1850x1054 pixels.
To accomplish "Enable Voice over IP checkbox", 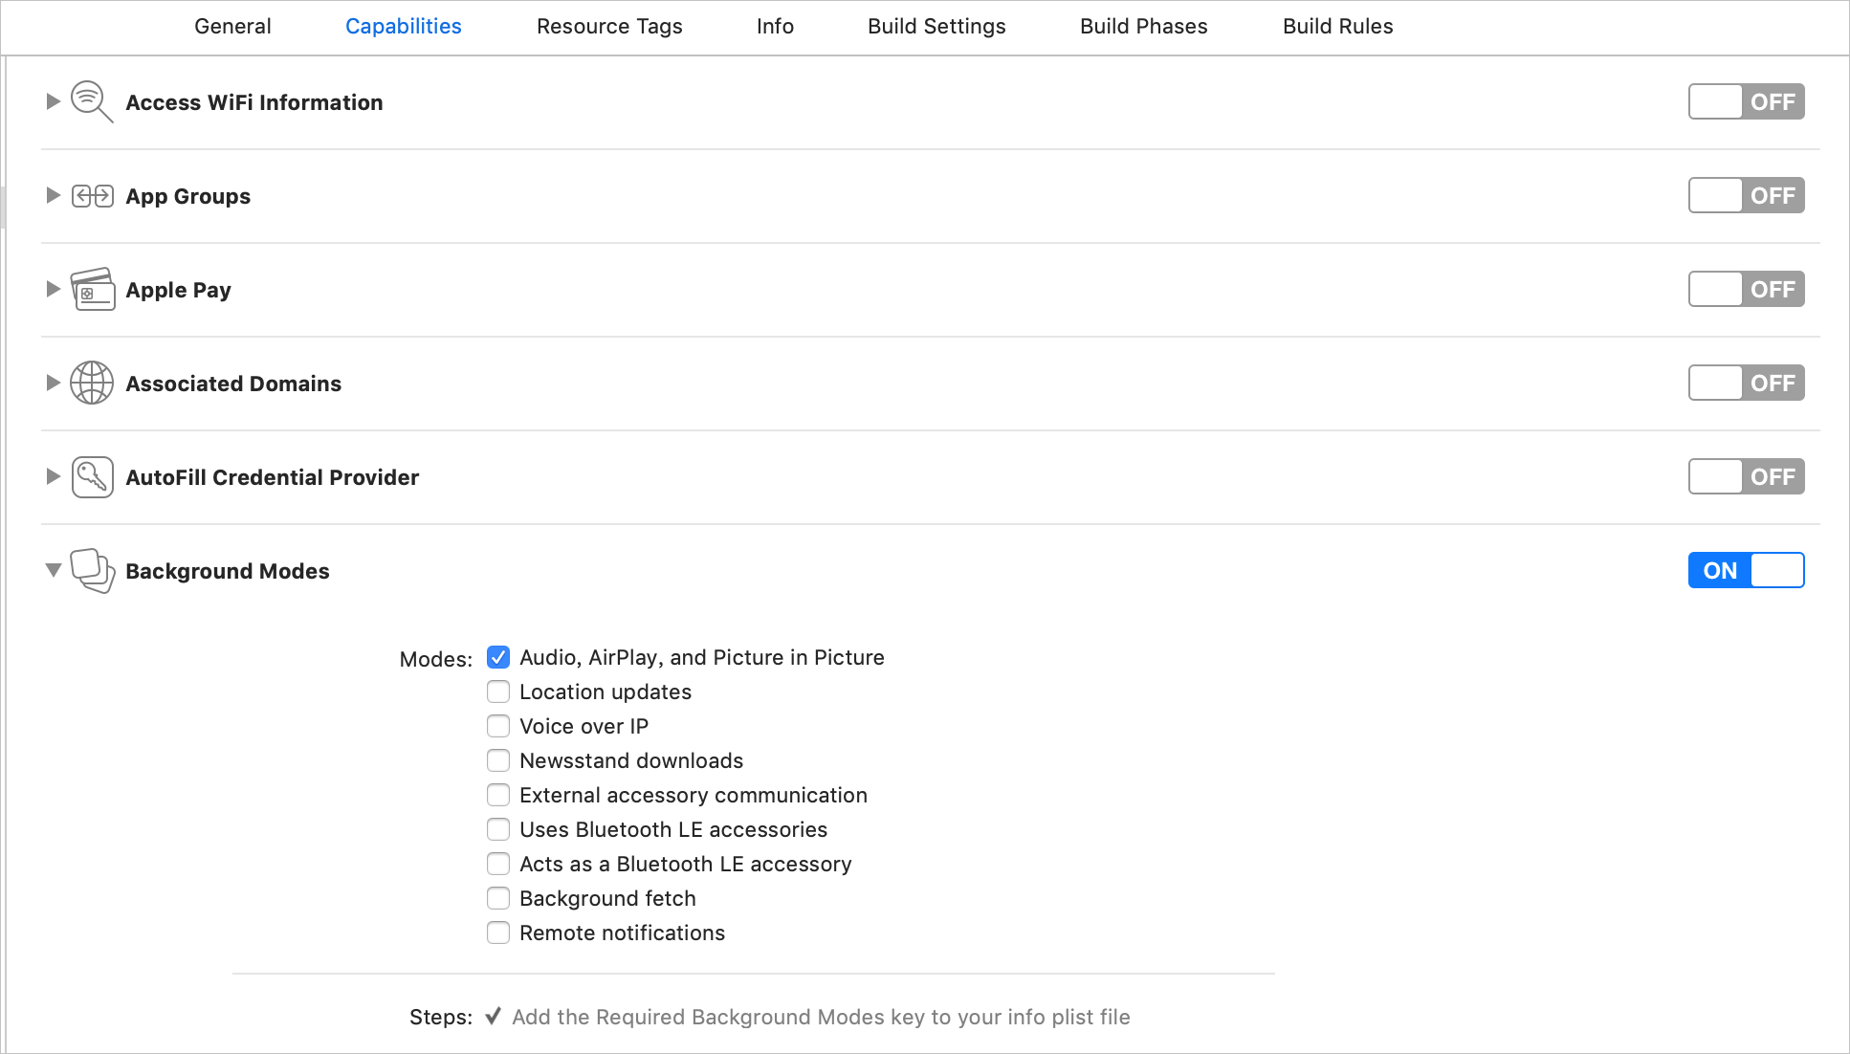I will pyautogui.click(x=498, y=726).
